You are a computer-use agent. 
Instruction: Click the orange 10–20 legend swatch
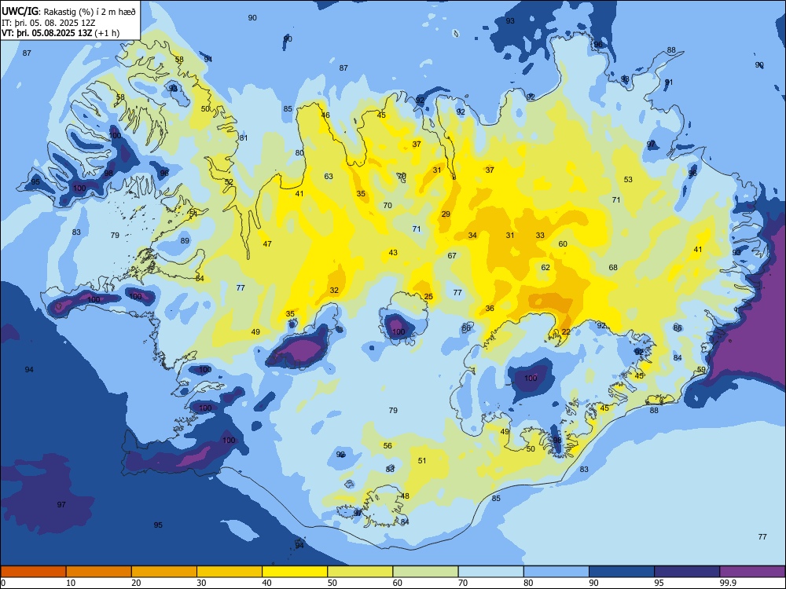coord(99,572)
